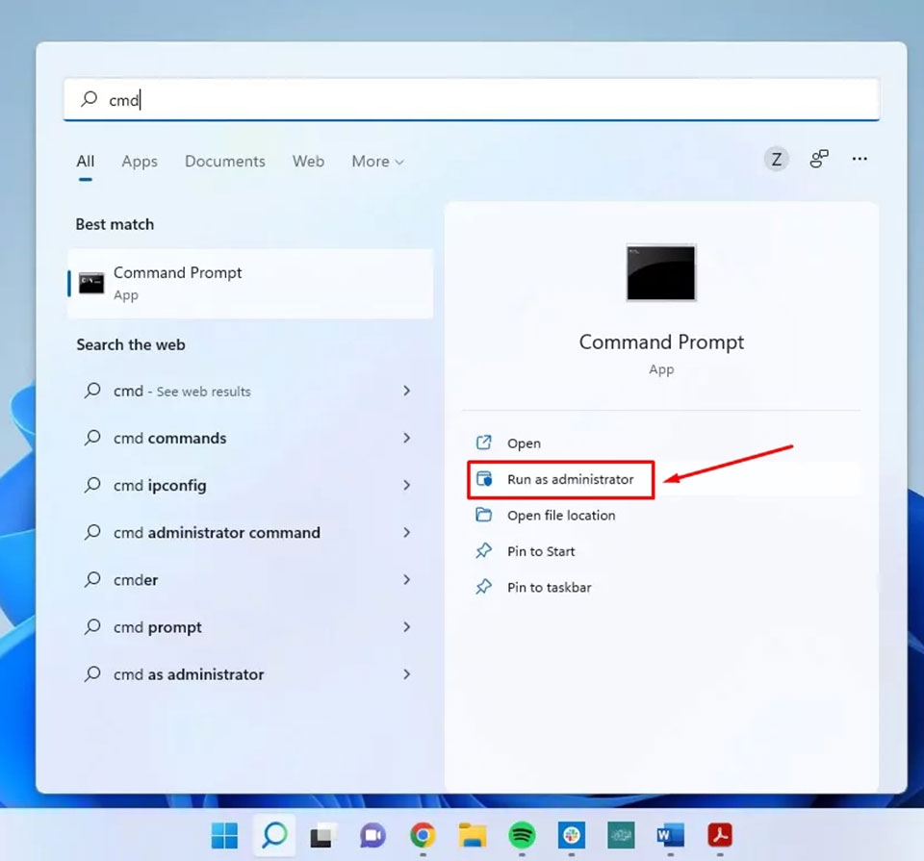Open the Chat camera app in taskbar
The height and width of the screenshot is (861, 924).
click(x=373, y=835)
